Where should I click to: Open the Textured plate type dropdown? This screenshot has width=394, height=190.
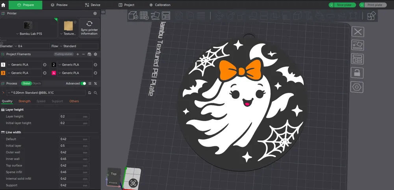pyautogui.click(x=69, y=28)
